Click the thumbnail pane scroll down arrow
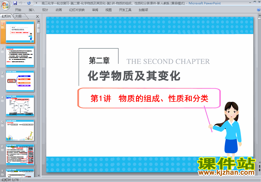Viewport: 261px width, 182px height. click(39, 176)
